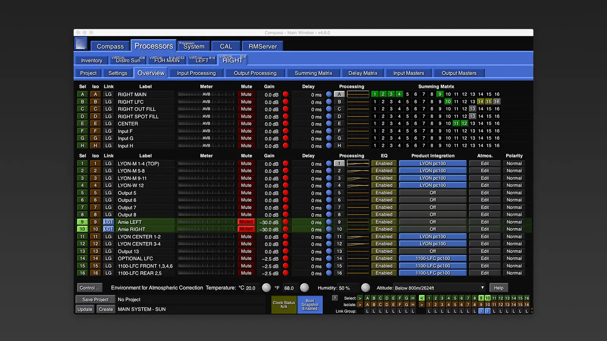Open the Altitude dropdown
This screenshot has width=607, height=341.
(x=482, y=288)
